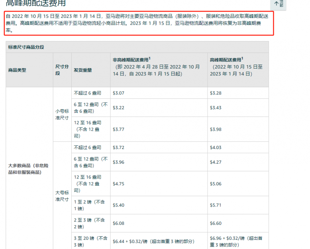This screenshot has height=249, width=310.
Task: Select the heading 高峰期配送费用
Action: tap(35, 3)
